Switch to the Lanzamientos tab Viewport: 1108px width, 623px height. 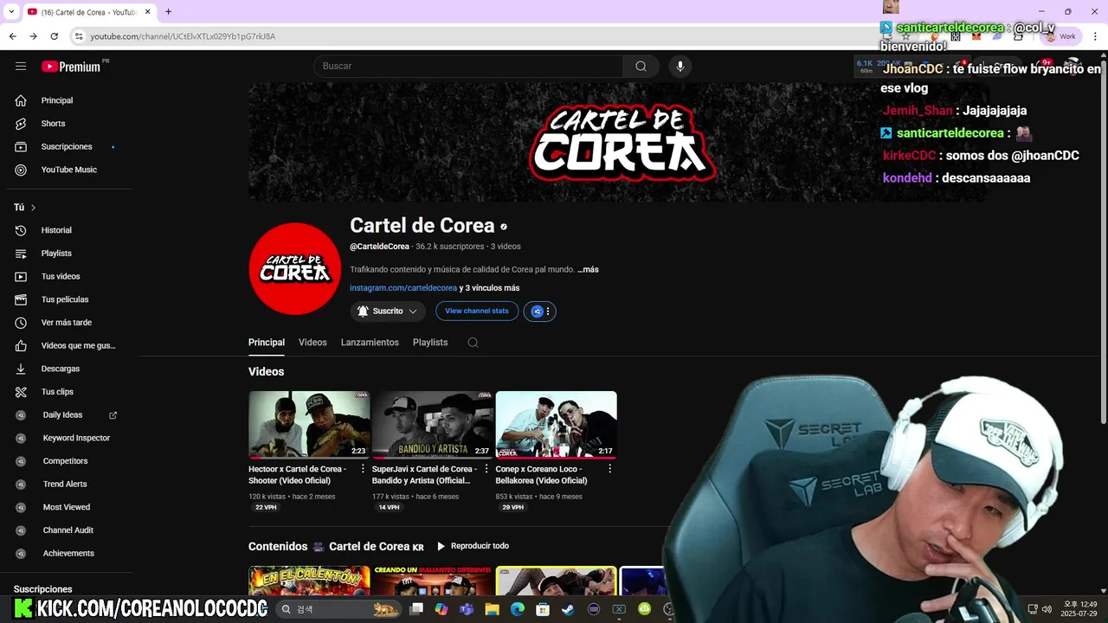tap(370, 343)
